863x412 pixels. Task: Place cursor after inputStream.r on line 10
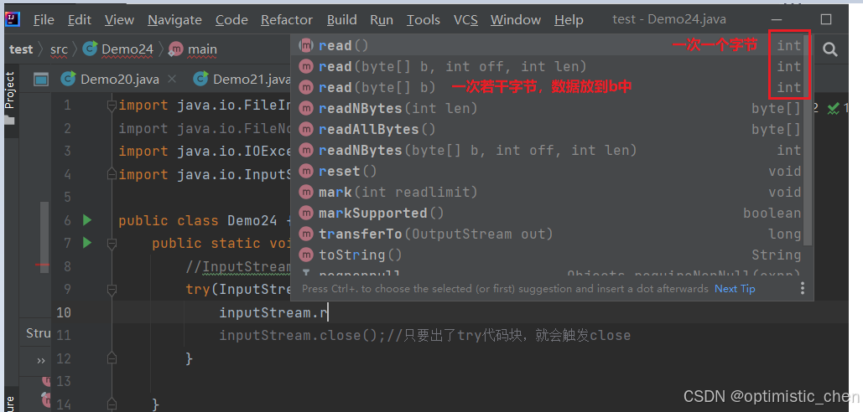[328, 312]
